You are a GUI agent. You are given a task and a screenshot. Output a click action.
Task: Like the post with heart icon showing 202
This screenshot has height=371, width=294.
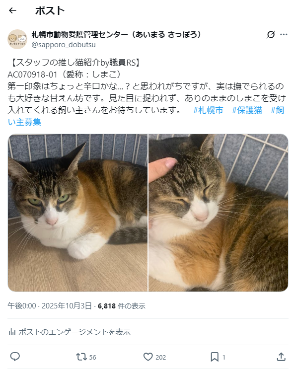[154, 357]
